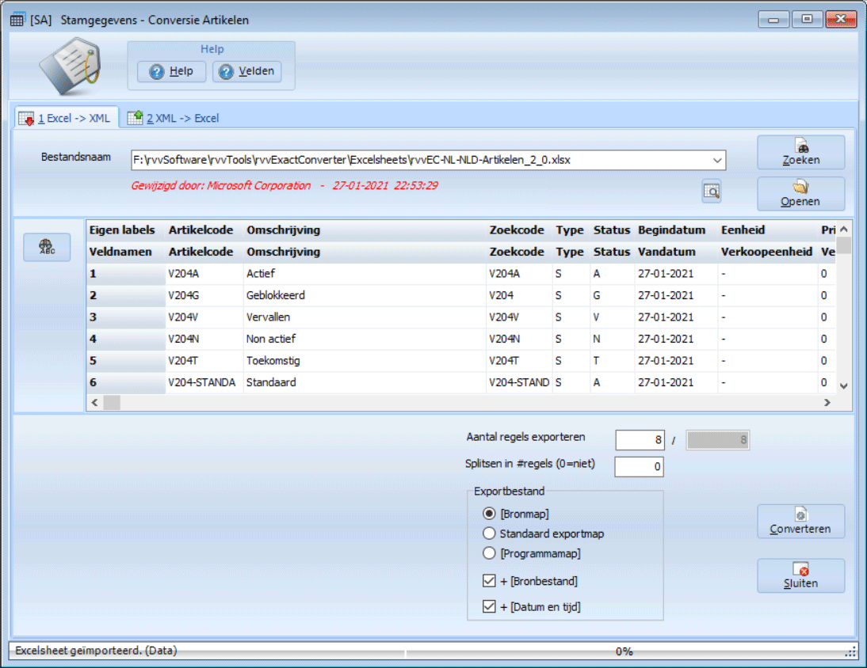The height and width of the screenshot is (668, 867).
Task: Click the horizontal scrollbar right arrow in grid
Action: click(x=827, y=402)
